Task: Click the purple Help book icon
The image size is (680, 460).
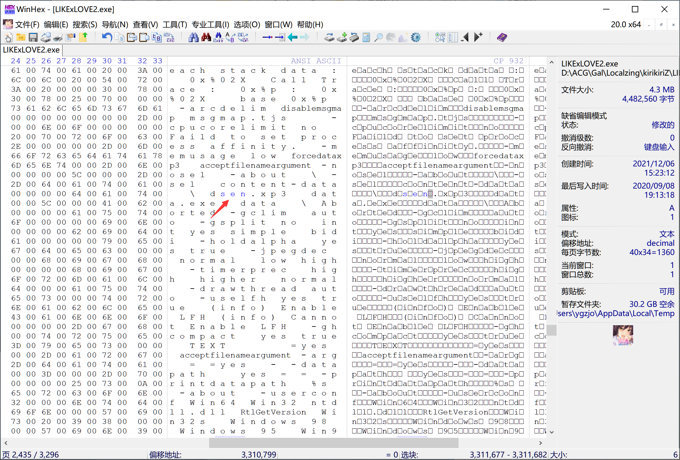Action: [502, 38]
